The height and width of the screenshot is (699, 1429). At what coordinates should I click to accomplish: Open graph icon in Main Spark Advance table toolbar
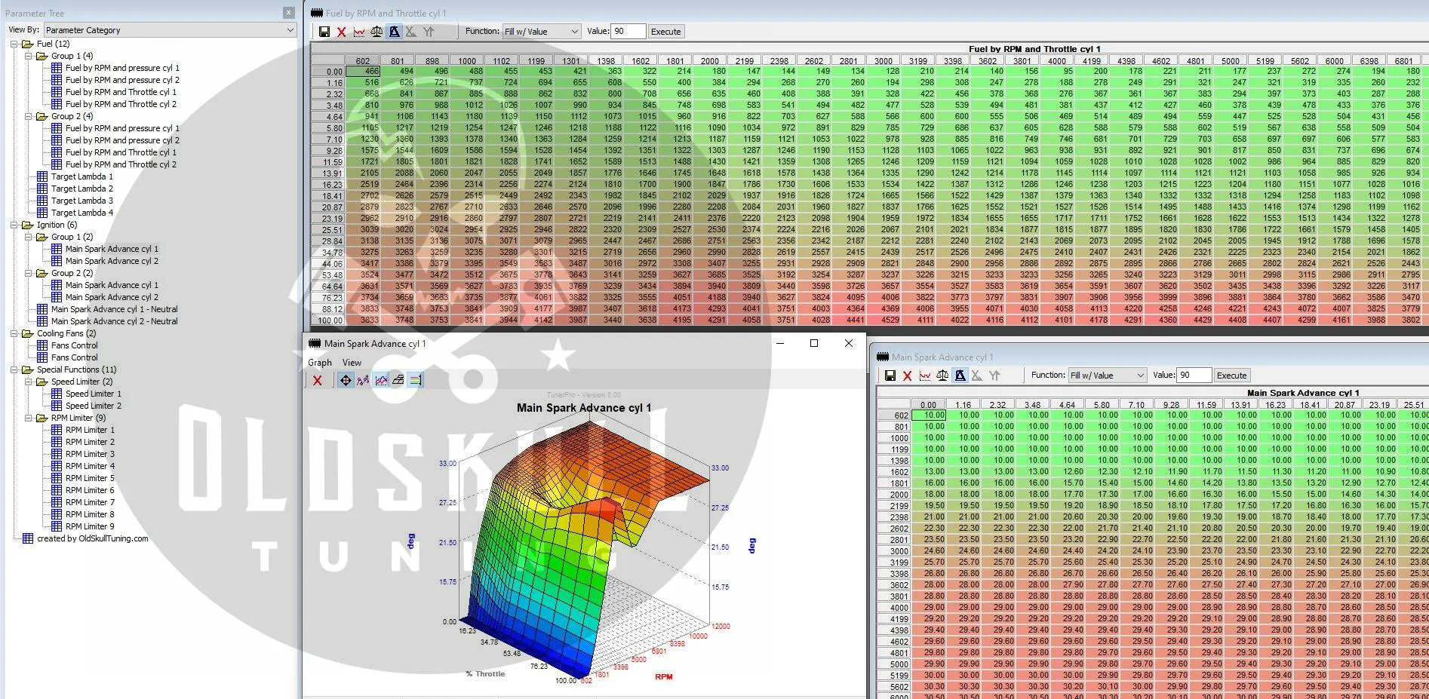tap(924, 376)
